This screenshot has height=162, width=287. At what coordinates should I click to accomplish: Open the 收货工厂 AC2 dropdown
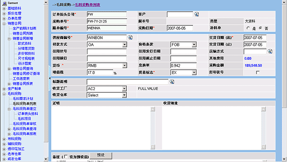coord(124,89)
